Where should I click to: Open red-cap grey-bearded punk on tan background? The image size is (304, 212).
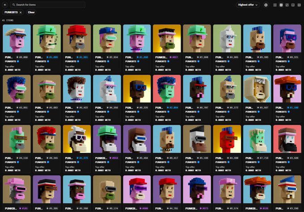pos(77,38)
